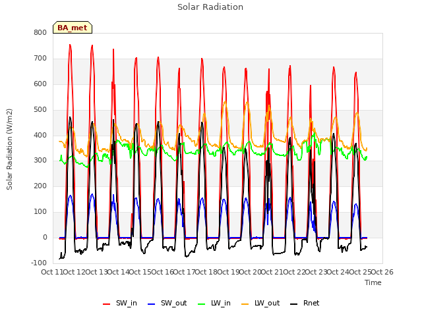This screenshot has width=422, height=316.
Task: Click the 0 y-axis tick label
Action: 45,237
